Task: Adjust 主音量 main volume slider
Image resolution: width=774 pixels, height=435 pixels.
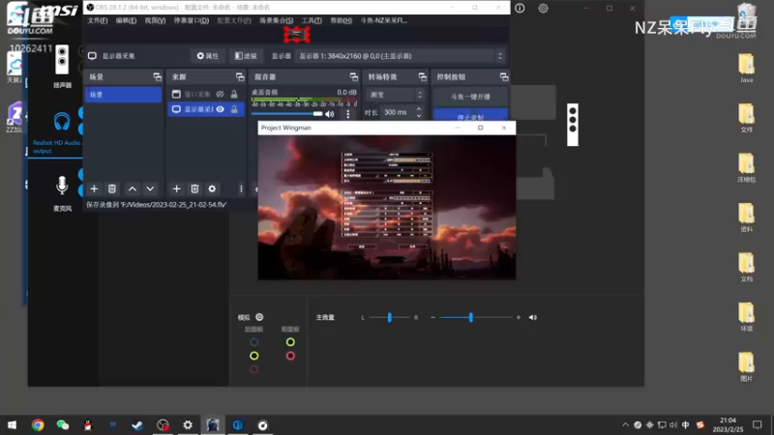Action: pyautogui.click(x=475, y=317)
